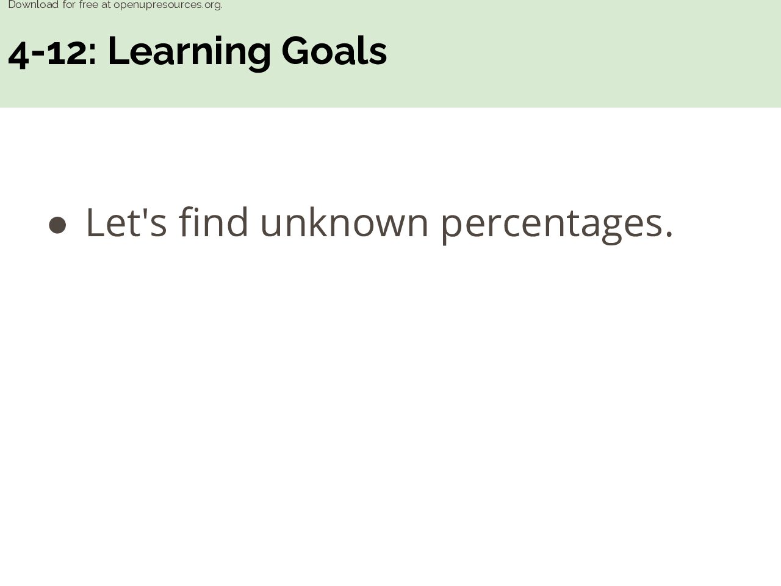781x586 pixels.
Task: Click the word "Goals" in the title
Action: pos(334,51)
